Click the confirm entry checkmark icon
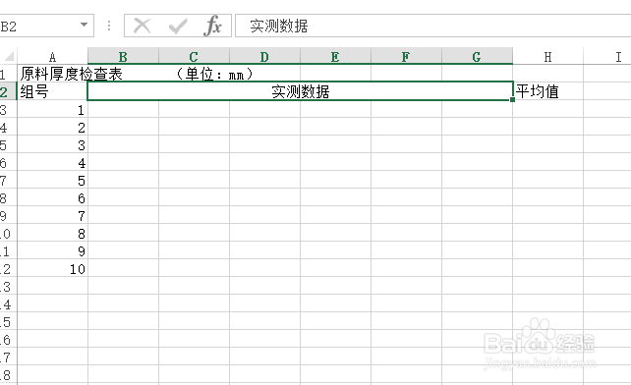Image resolution: width=631 pixels, height=385 pixels. click(x=178, y=27)
